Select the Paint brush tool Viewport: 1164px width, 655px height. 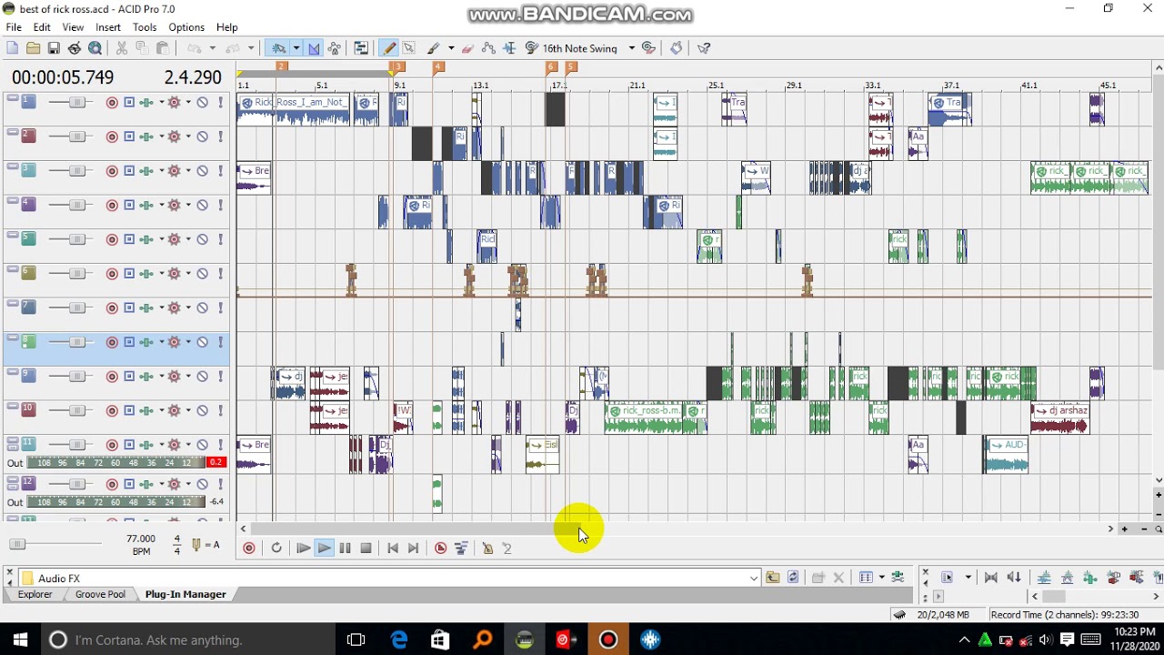coord(434,48)
